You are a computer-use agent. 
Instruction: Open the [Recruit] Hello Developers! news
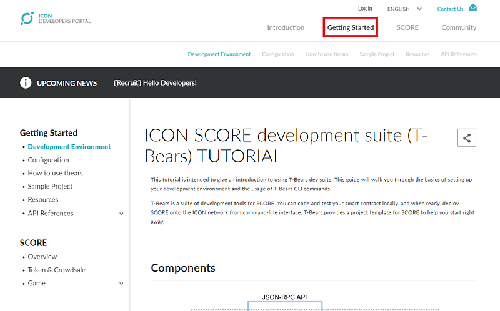(155, 83)
